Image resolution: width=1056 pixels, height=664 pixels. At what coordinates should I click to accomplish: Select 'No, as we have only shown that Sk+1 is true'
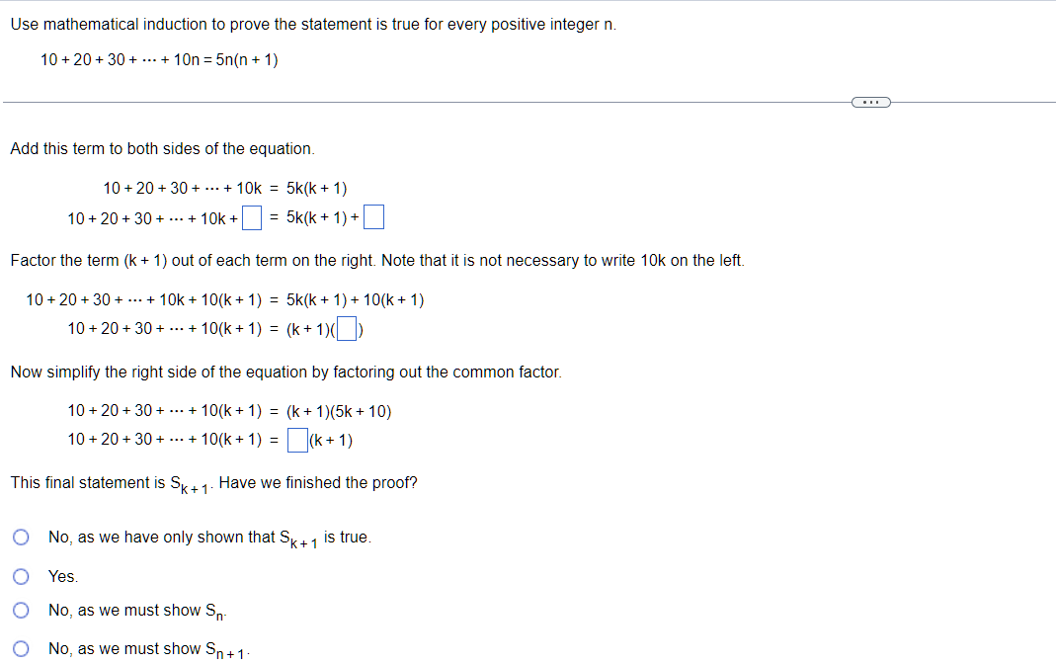click(21, 536)
